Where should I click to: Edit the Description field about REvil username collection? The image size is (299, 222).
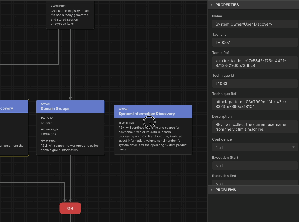click(x=255, y=127)
